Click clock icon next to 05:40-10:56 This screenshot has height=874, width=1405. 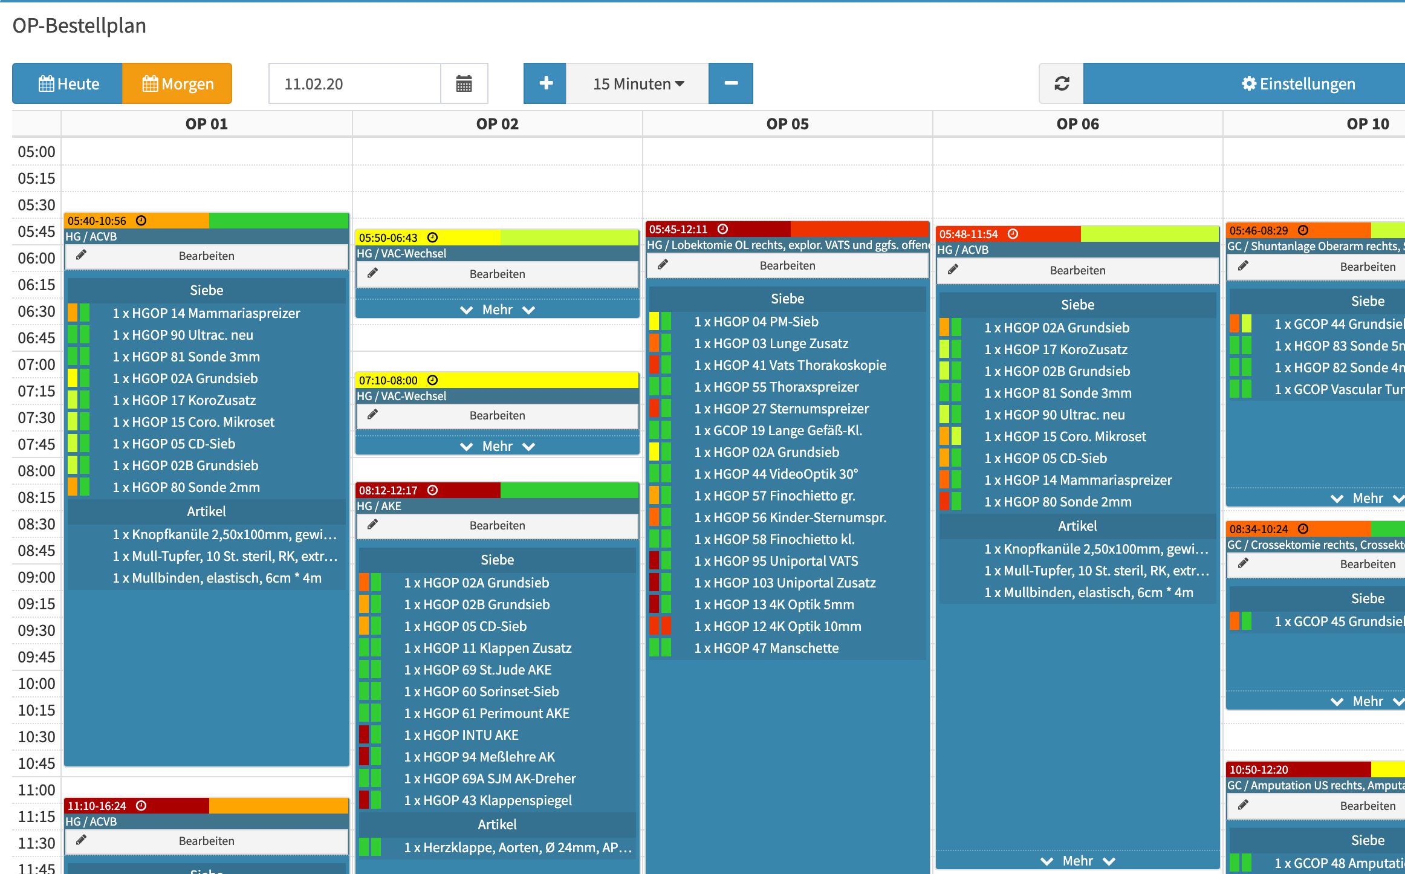coord(141,221)
